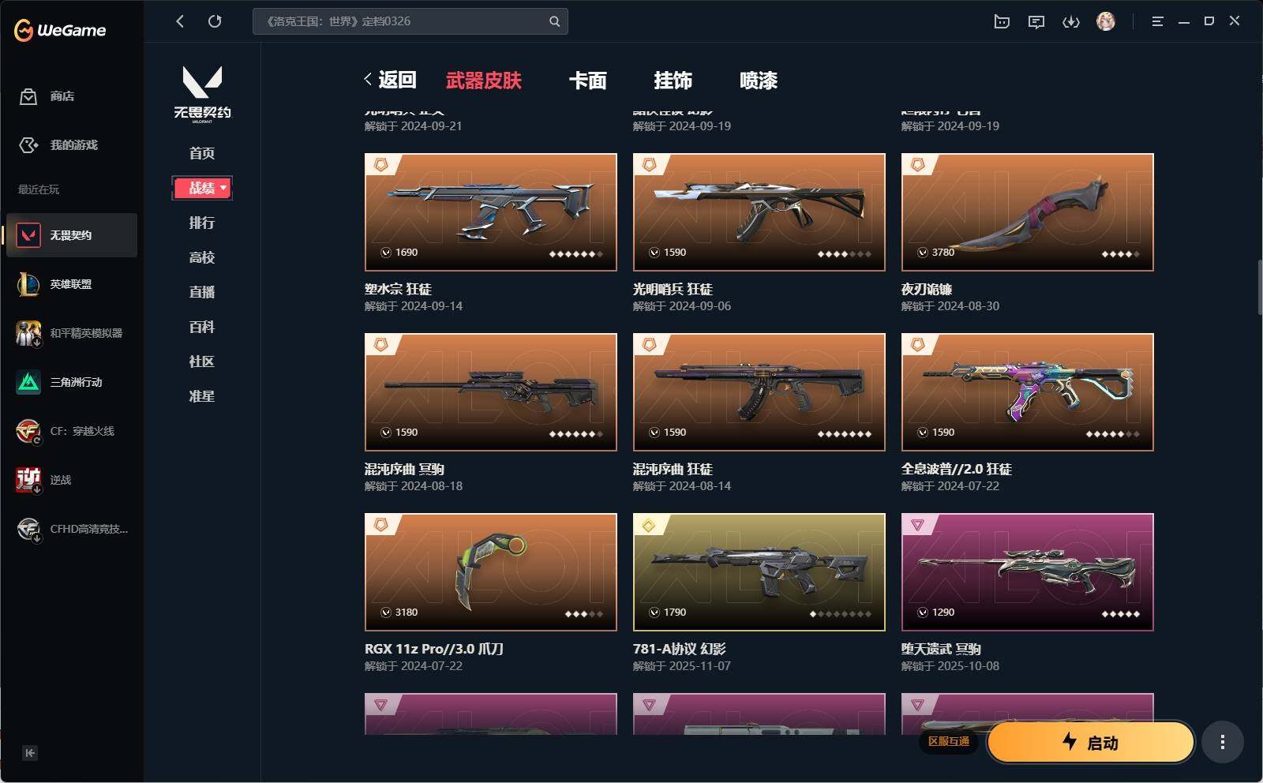Viewport: 1263px width, 783px height.
Task: Open the WeGame store (商店) icon
Action: [x=28, y=96]
